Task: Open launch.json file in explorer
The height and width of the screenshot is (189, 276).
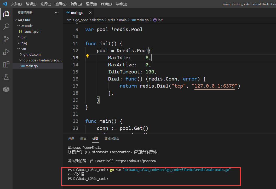Action: tap(32, 31)
